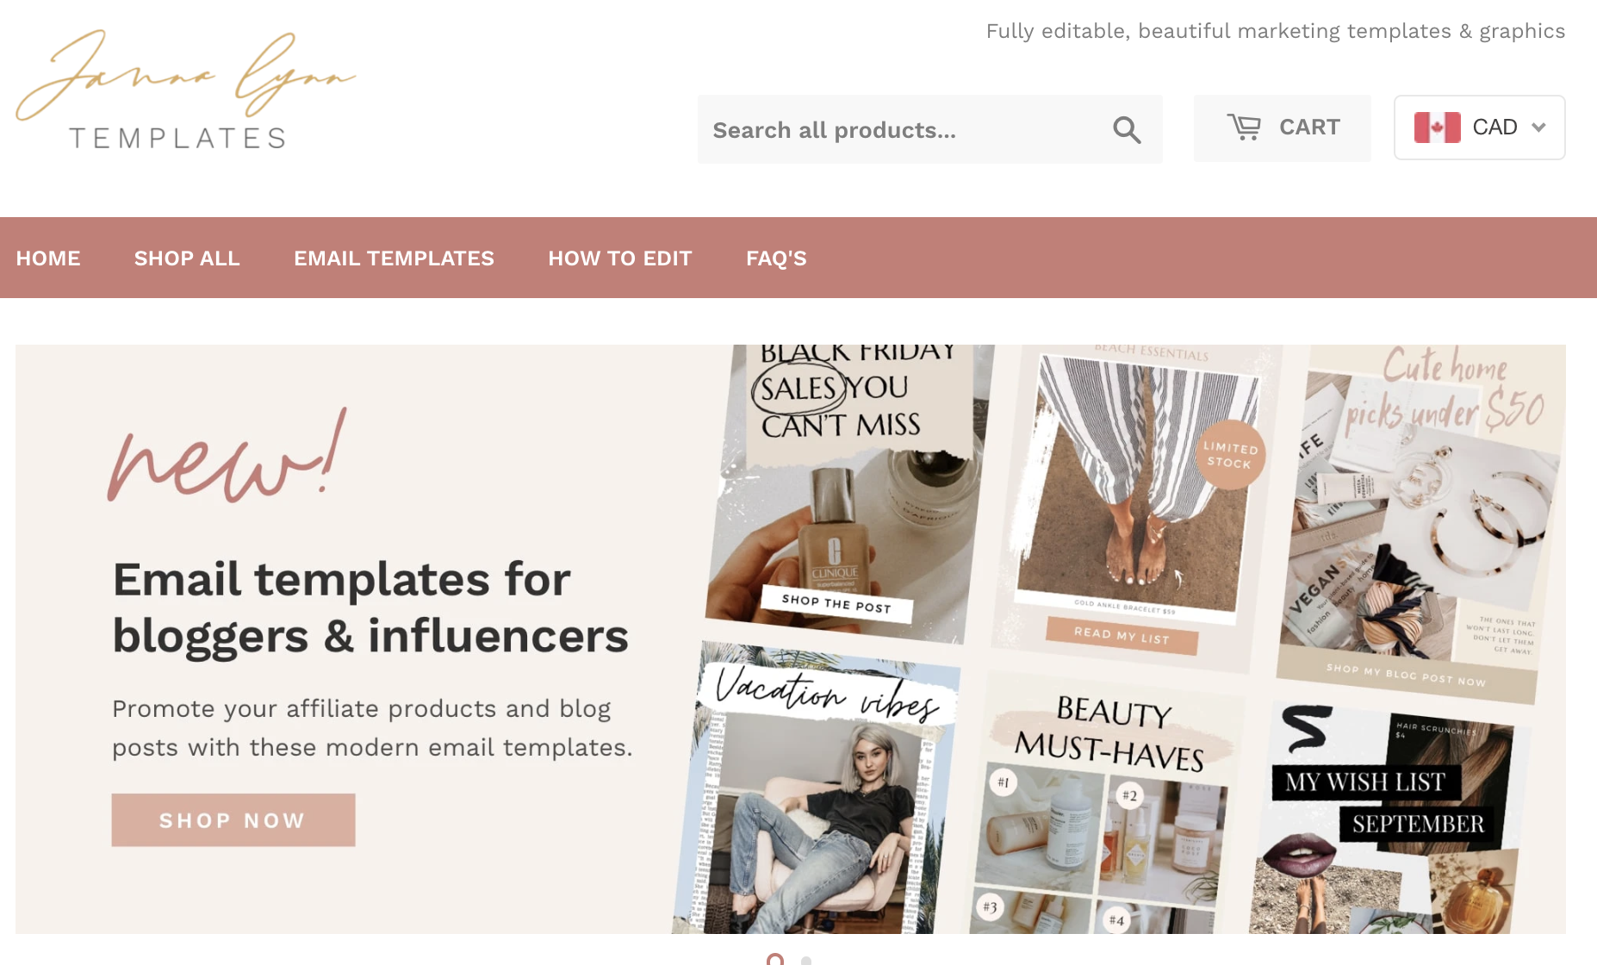This screenshot has height=965, width=1597.
Task: Expand the CAD currency dropdown arrow
Action: (x=1538, y=128)
